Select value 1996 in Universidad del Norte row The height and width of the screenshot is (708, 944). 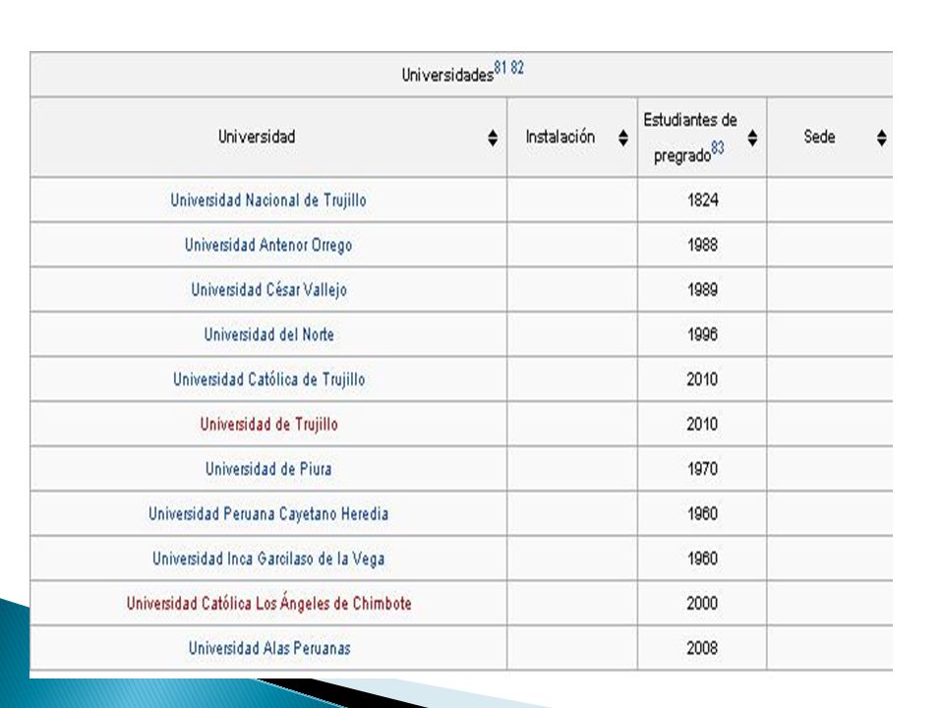pyautogui.click(x=702, y=334)
